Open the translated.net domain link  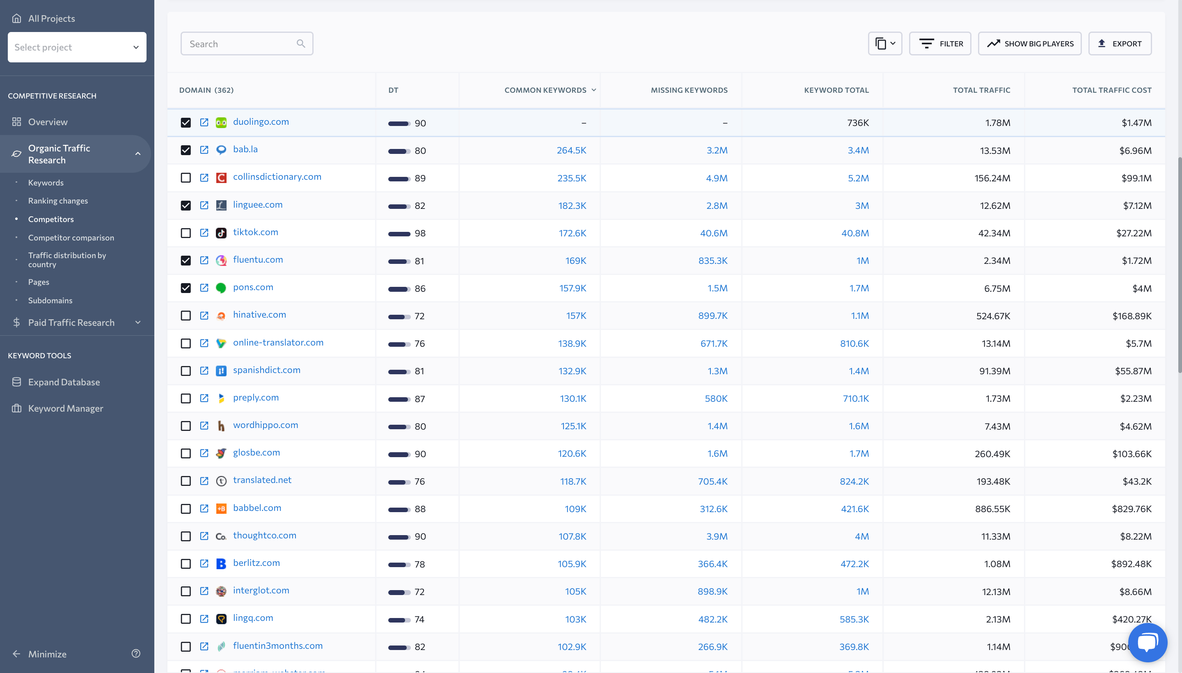click(262, 480)
